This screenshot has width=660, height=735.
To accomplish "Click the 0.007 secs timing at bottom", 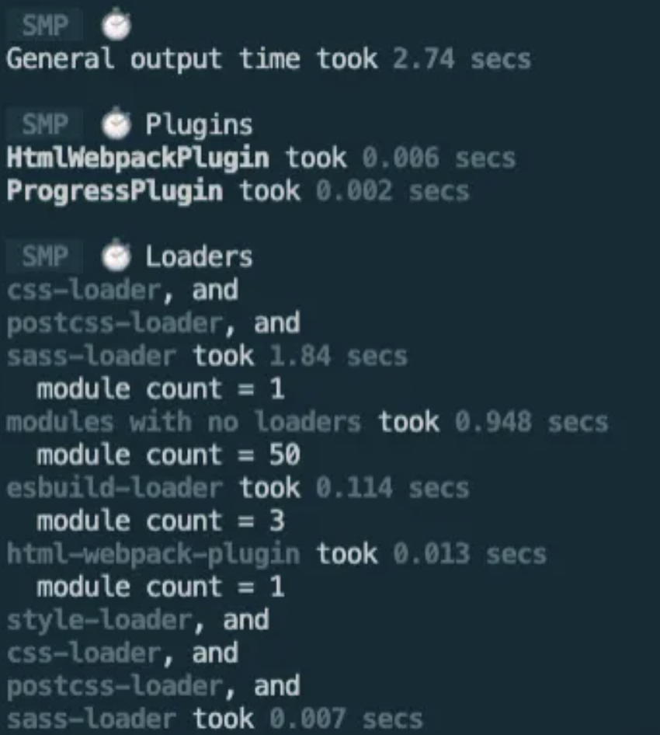I will pos(346,719).
